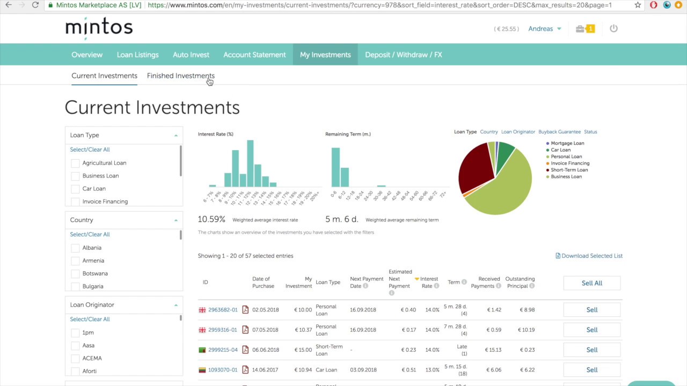Viewport: 687px width, 386px height.
Task: Switch pie chart to Status view
Action: (590, 131)
